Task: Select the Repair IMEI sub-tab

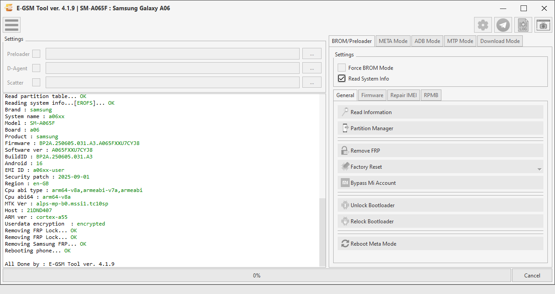Action: coord(403,95)
